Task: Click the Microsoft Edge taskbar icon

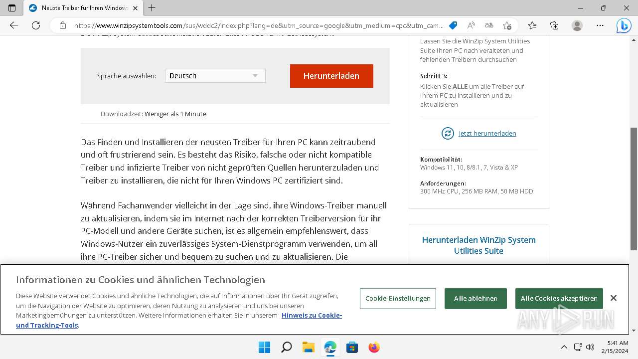Action: pos(330,347)
